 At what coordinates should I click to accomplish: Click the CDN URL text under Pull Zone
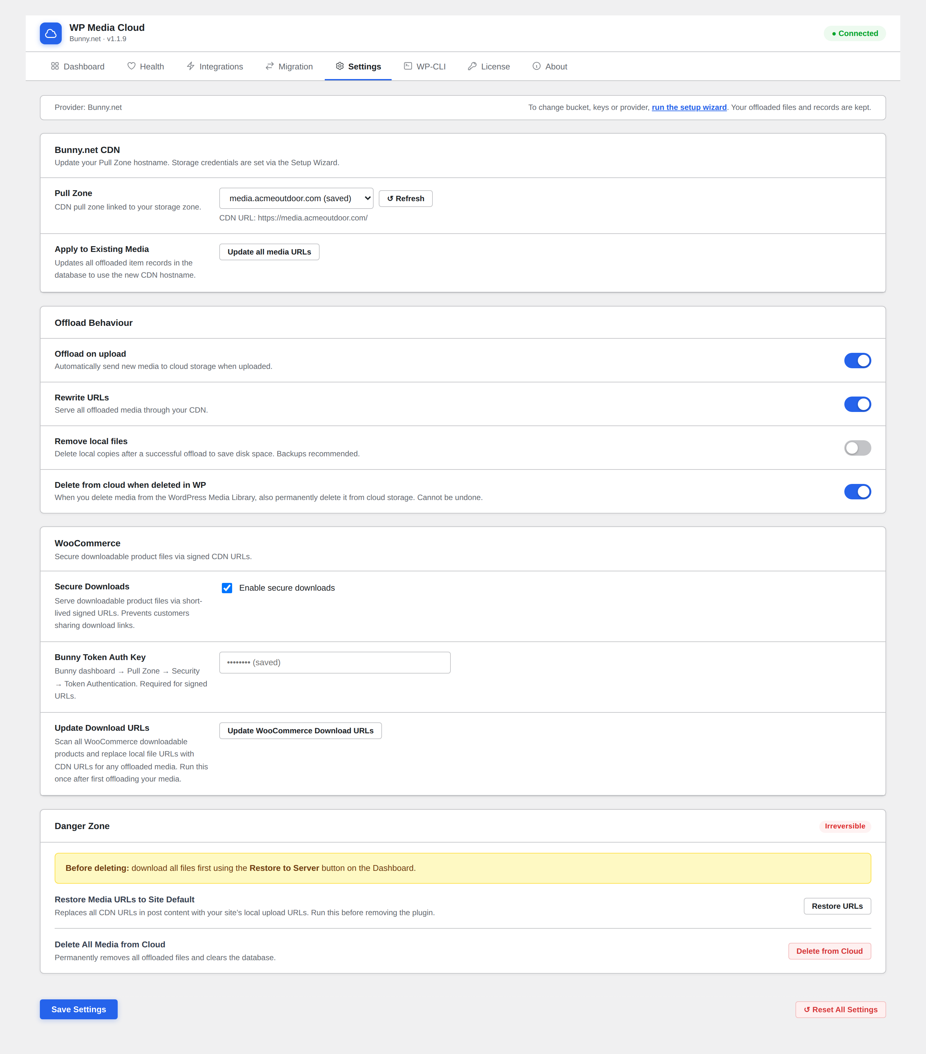pos(293,218)
